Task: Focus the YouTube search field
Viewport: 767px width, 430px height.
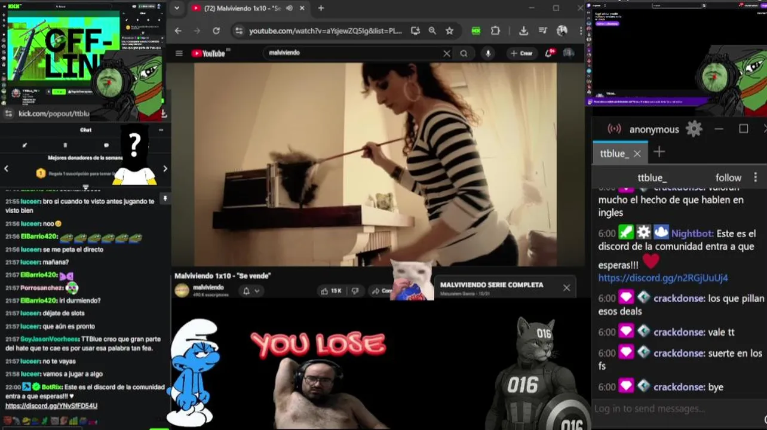Action: coord(352,53)
